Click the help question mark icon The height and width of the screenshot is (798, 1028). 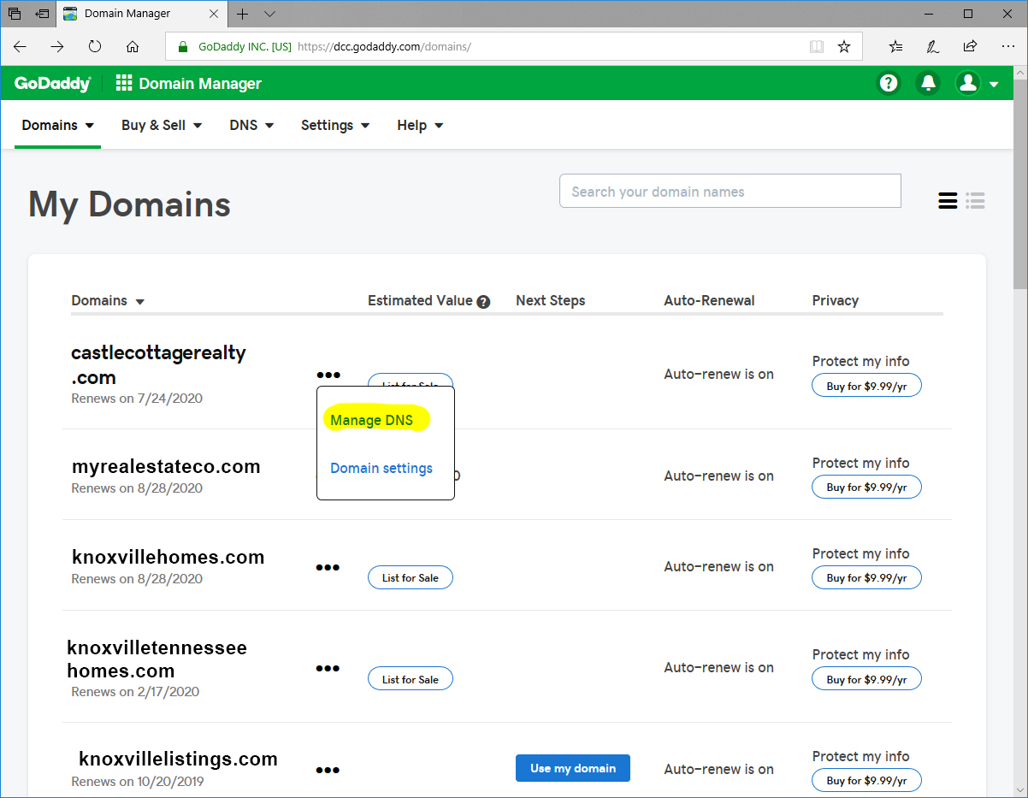[889, 83]
